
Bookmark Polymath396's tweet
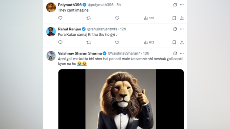[174, 18]
